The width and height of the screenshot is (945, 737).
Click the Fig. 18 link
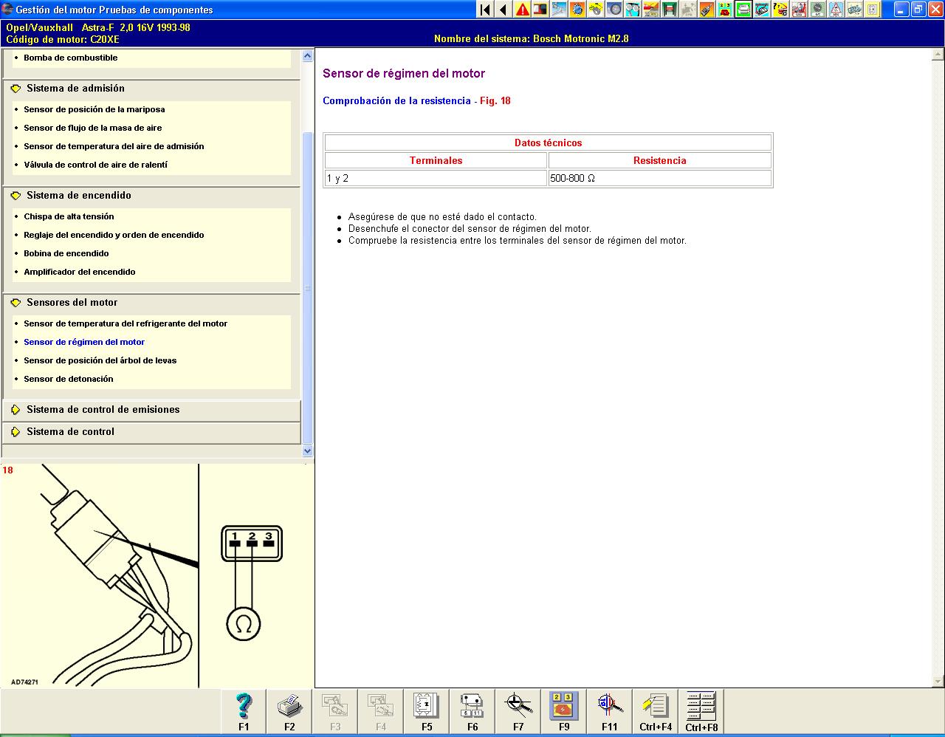495,101
